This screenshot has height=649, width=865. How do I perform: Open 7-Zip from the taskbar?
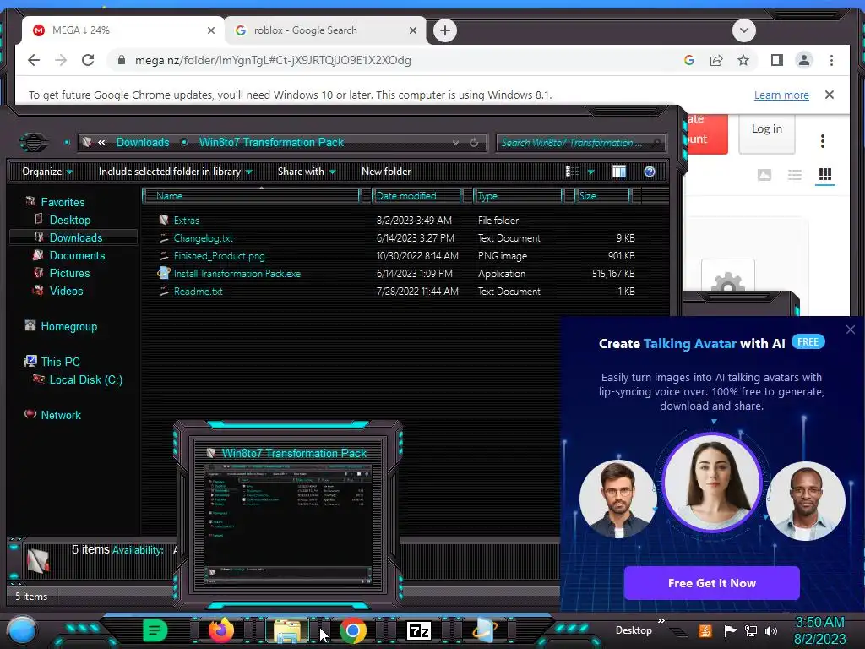[x=419, y=630]
